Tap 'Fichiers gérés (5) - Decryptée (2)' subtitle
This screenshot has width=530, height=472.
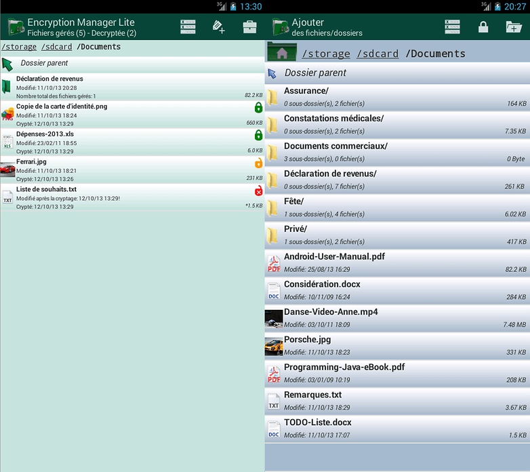pyautogui.click(x=82, y=33)
